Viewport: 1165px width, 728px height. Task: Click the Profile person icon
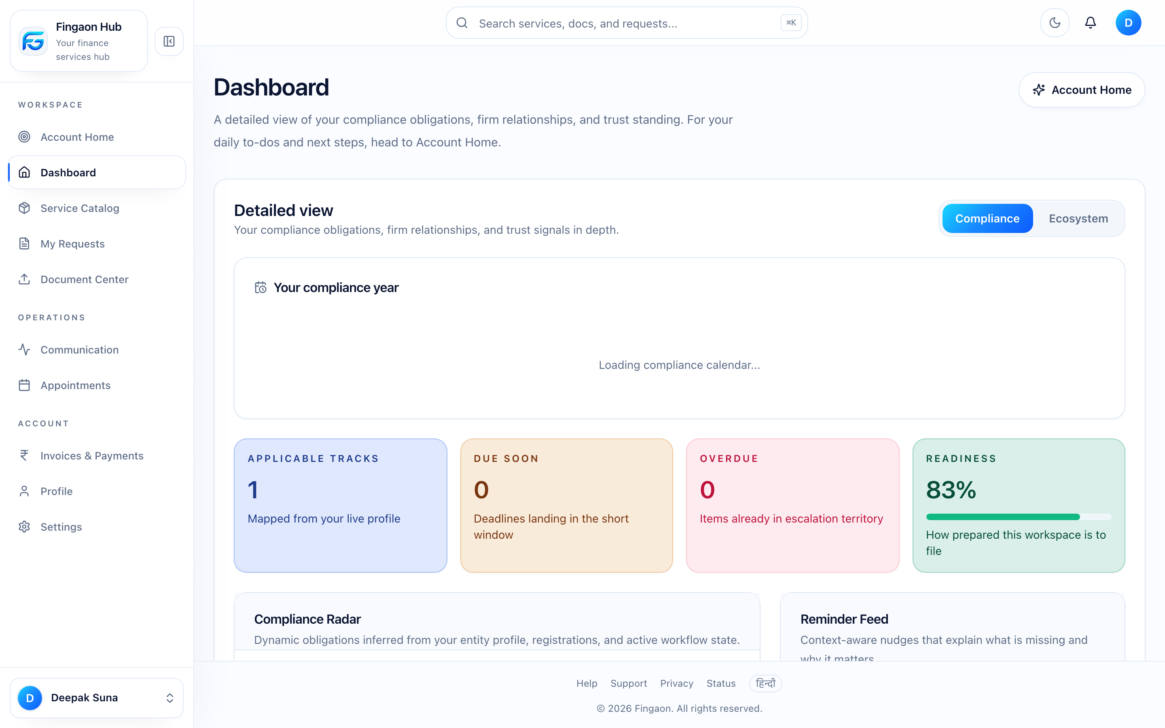24,491
